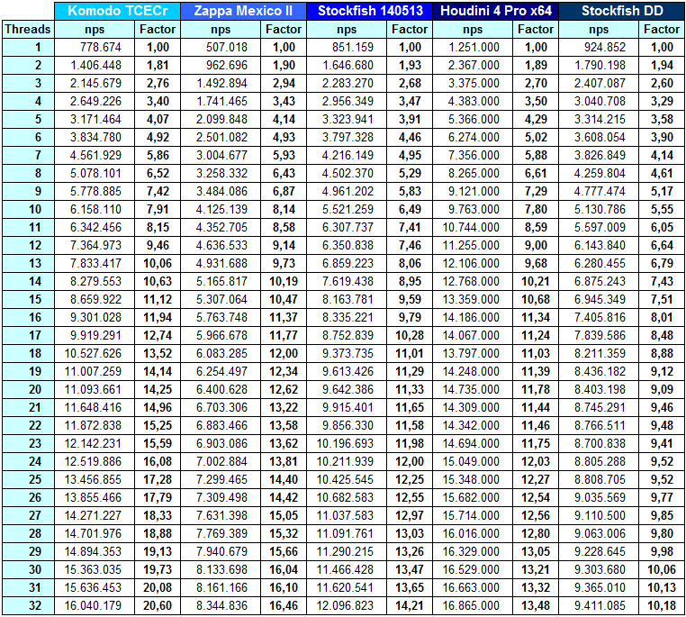Select cell with value 10.211.939

point(347,461)
